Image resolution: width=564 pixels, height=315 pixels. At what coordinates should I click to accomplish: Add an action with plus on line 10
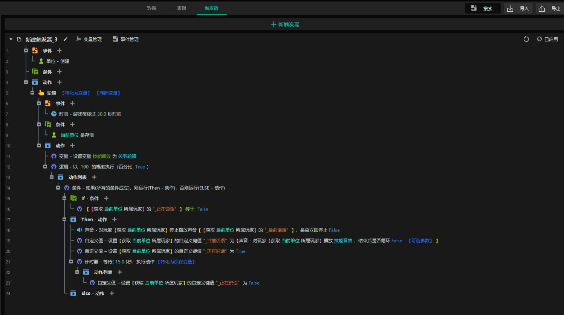[72, 145]
